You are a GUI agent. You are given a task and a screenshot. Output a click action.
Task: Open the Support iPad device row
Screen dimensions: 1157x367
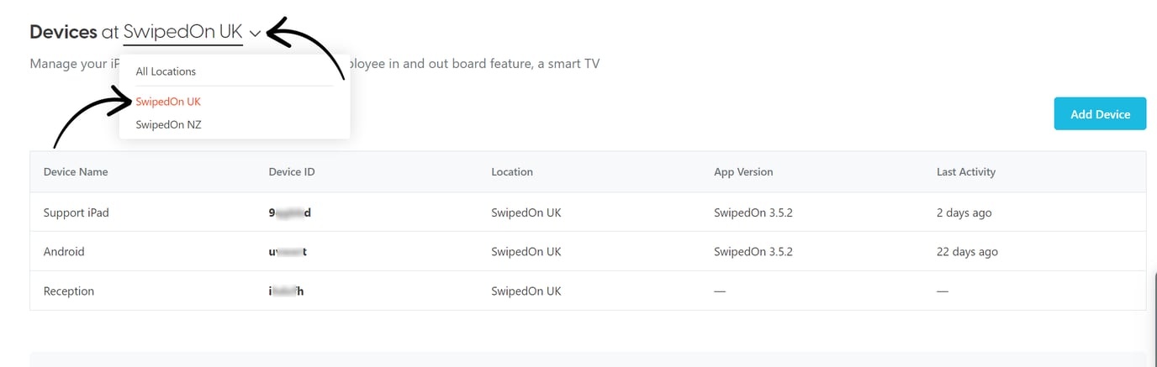coord(77,212)
